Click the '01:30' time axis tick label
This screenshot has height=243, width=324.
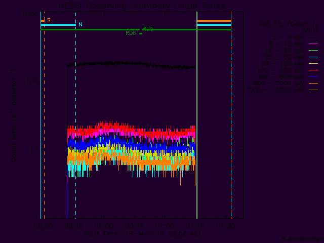(225, 225)
